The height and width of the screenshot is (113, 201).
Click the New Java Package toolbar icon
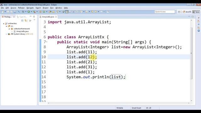[41, 12]
